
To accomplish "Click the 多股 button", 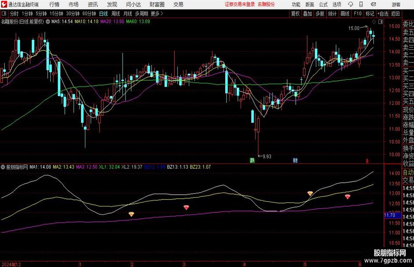I will coord(320,14).
